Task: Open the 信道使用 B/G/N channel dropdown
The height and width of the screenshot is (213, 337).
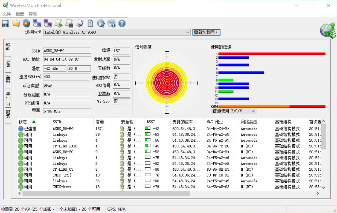Action: coord(253,111)
